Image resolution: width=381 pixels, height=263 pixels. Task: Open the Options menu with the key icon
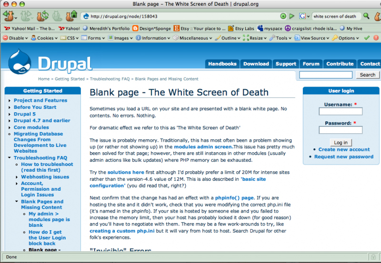click(345, 38)
